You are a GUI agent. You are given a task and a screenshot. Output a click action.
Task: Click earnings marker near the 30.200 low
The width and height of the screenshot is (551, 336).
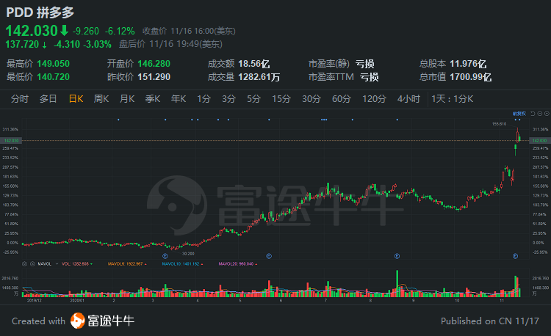tap(165, 256)
